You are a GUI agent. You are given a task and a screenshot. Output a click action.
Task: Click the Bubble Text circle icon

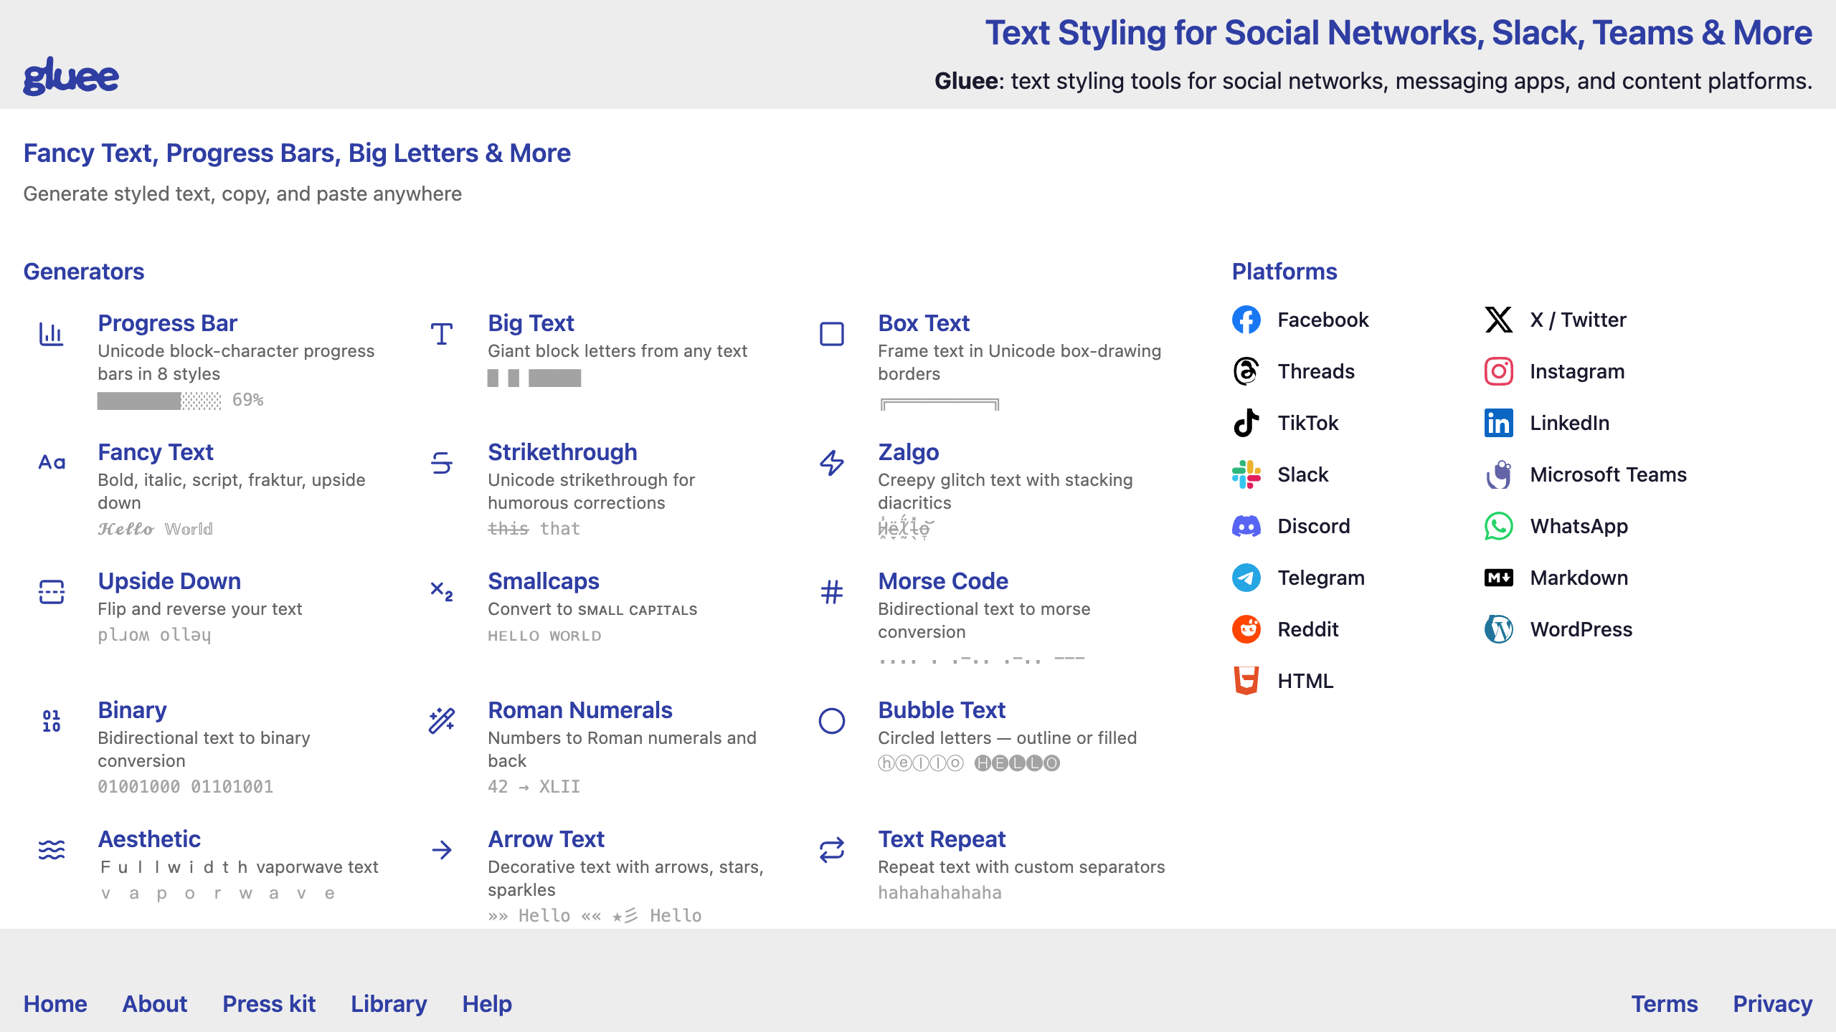(832, 721)
